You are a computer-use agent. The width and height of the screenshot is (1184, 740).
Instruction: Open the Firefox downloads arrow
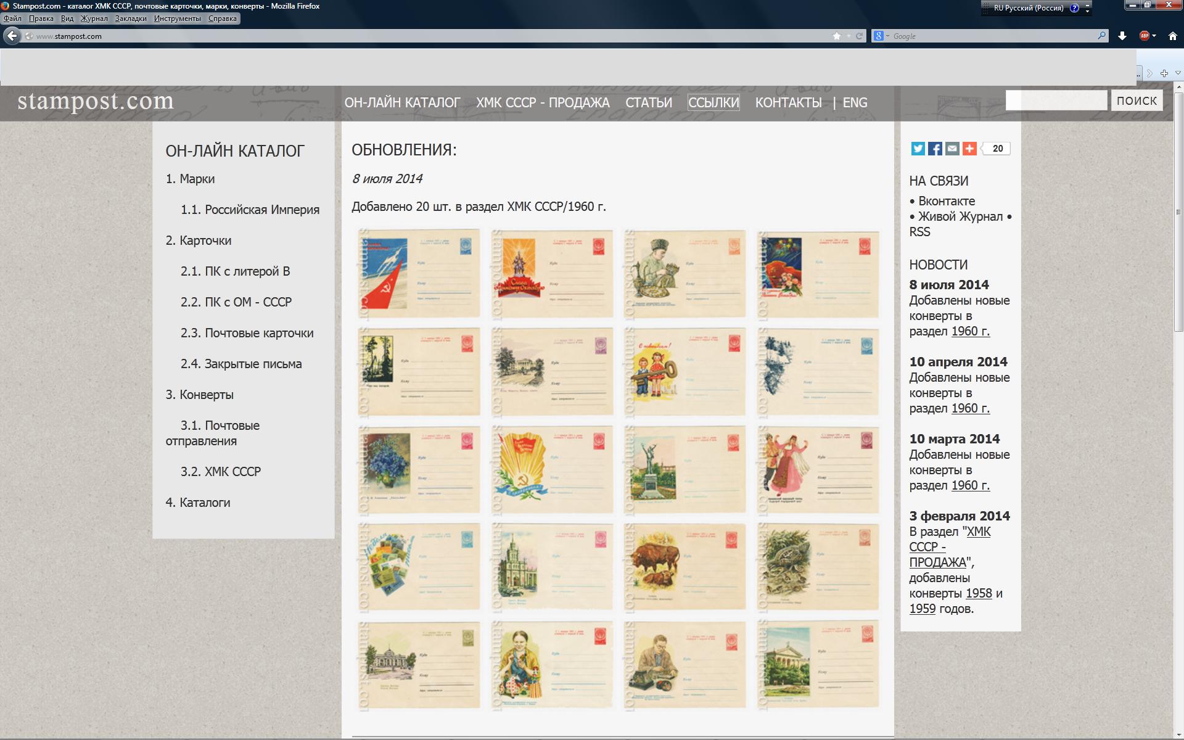click(1122, 36)
